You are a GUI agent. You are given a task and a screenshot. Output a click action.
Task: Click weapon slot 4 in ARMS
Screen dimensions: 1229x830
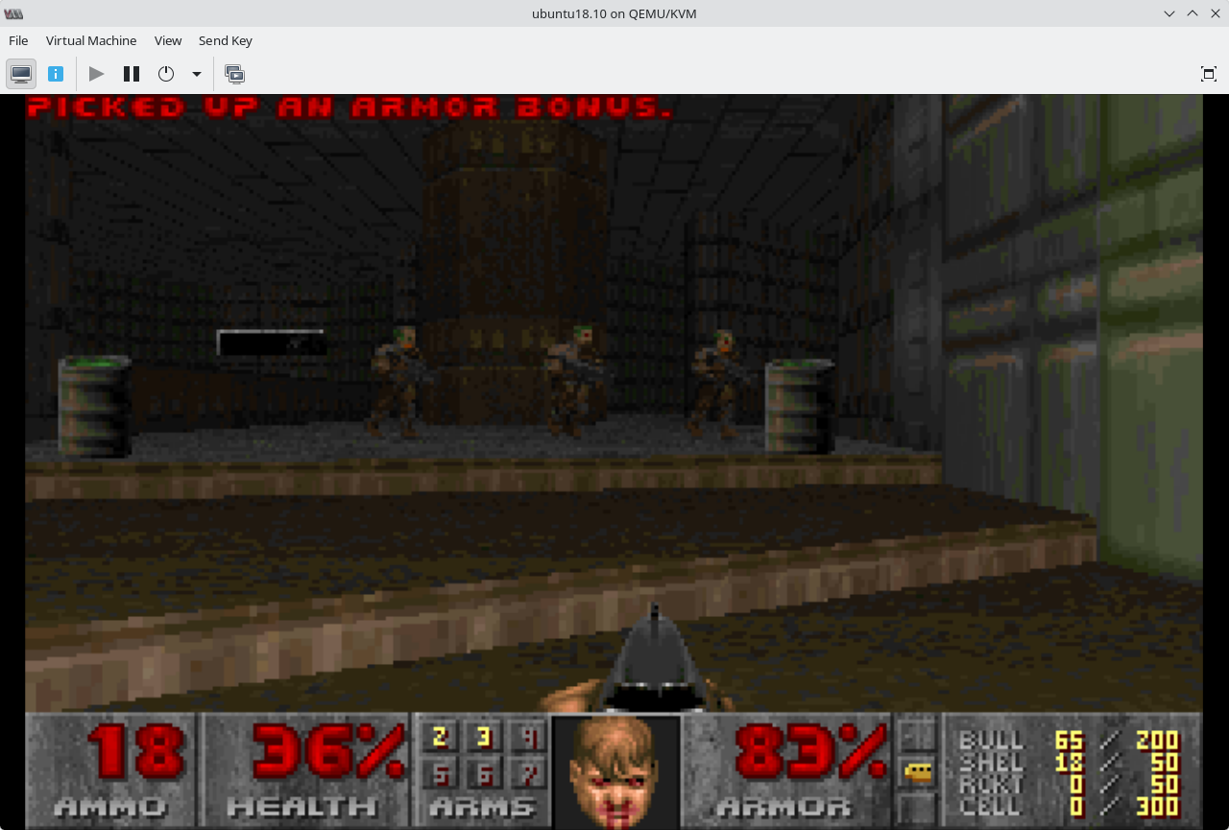527,738
